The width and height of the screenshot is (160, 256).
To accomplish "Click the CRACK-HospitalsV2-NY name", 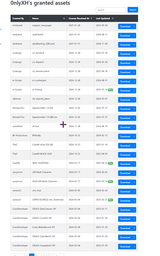I will tap(44, 245).
